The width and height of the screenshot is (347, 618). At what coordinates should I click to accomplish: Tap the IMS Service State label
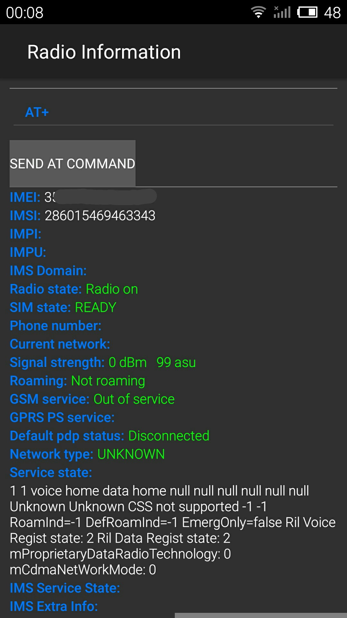click(x=65, y=588)
